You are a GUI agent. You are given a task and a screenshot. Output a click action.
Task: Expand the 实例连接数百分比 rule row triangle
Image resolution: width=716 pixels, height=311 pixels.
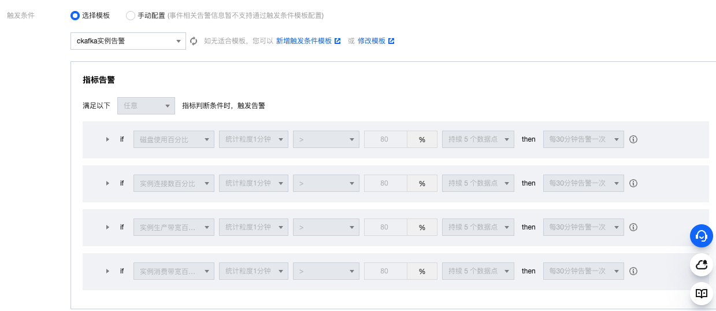click(107, 183)
